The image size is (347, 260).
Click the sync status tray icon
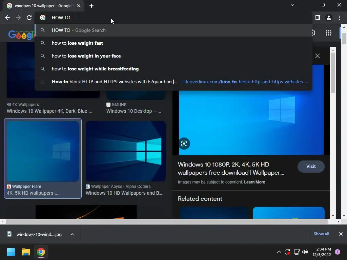[x=287, y=252]
